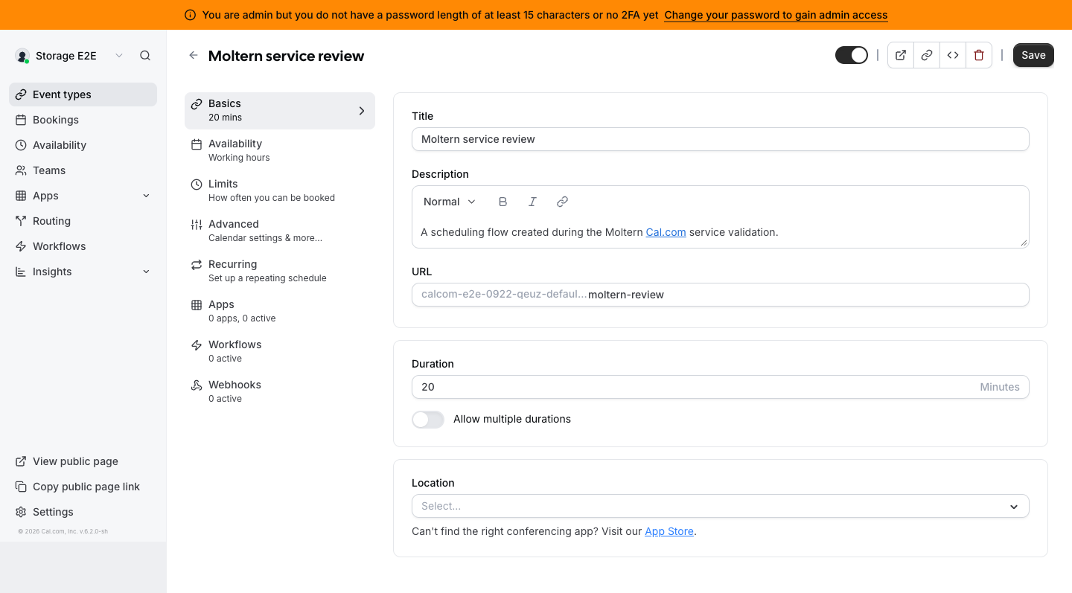Click Copy public page link
The image size is (1072, 593).
(x=83, y=487)
